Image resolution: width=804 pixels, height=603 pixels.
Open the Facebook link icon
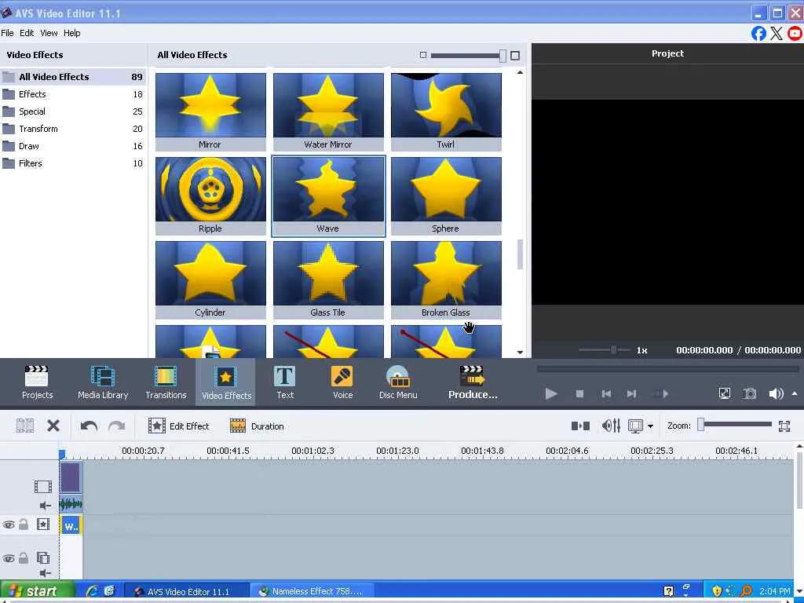[x=759, y=33]
